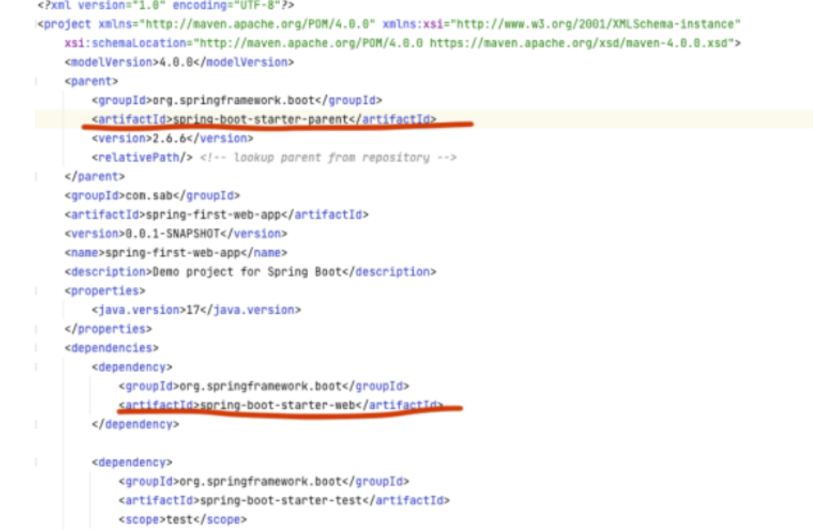
Task: Click the closing '/parent' tag
Action: tap(95, 176)
